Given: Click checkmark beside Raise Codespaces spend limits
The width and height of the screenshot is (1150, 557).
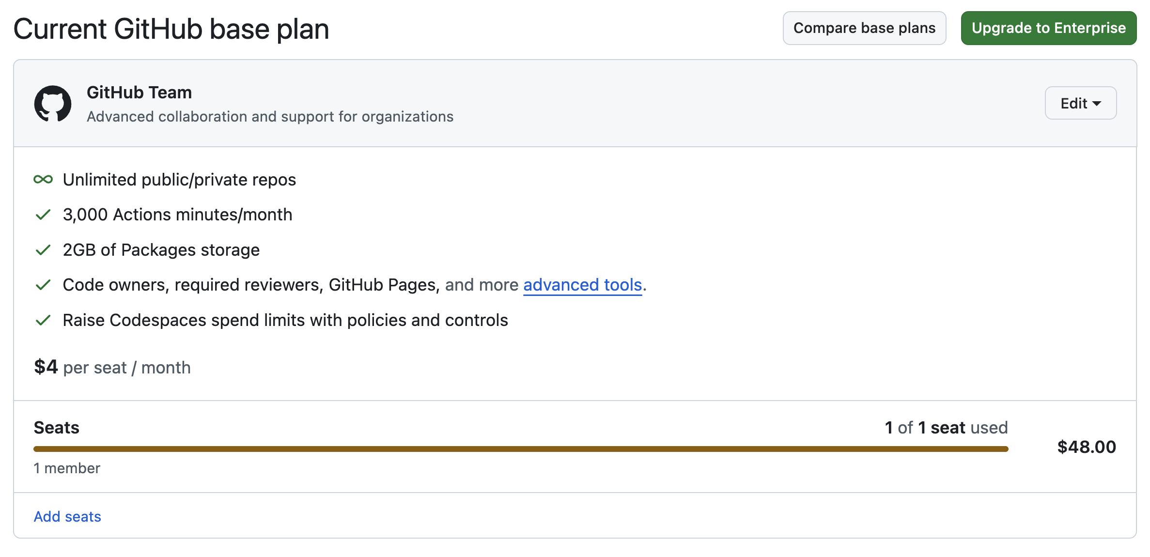Looking at the screenshot, I should [x=43, y=320].
